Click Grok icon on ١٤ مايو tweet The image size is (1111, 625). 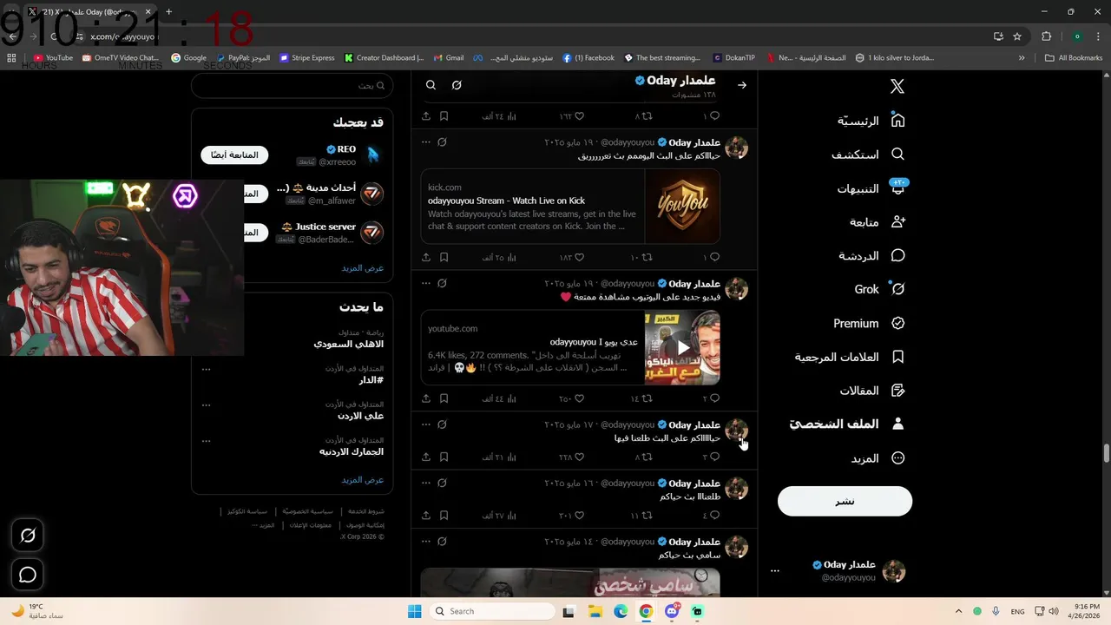442,541
